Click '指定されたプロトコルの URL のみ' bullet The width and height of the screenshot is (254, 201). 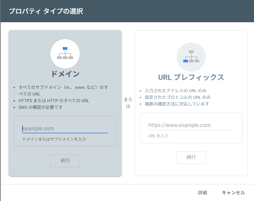pos(178,97)
